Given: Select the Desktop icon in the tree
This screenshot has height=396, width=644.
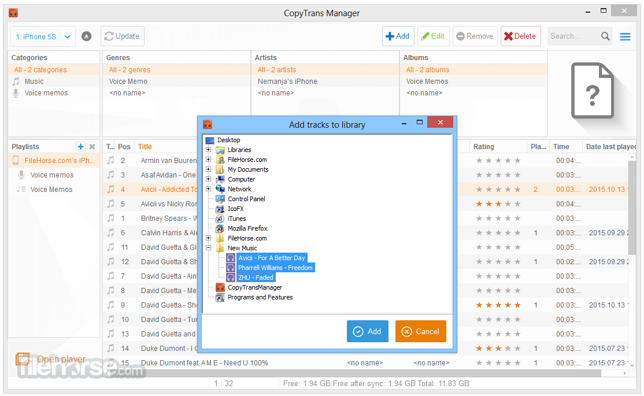Looking at the screenshot, I should point(210,140).
